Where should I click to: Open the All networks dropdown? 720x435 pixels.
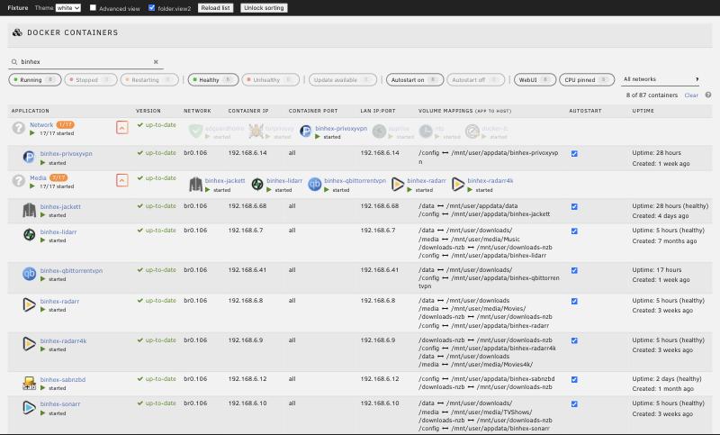point(661,79)
